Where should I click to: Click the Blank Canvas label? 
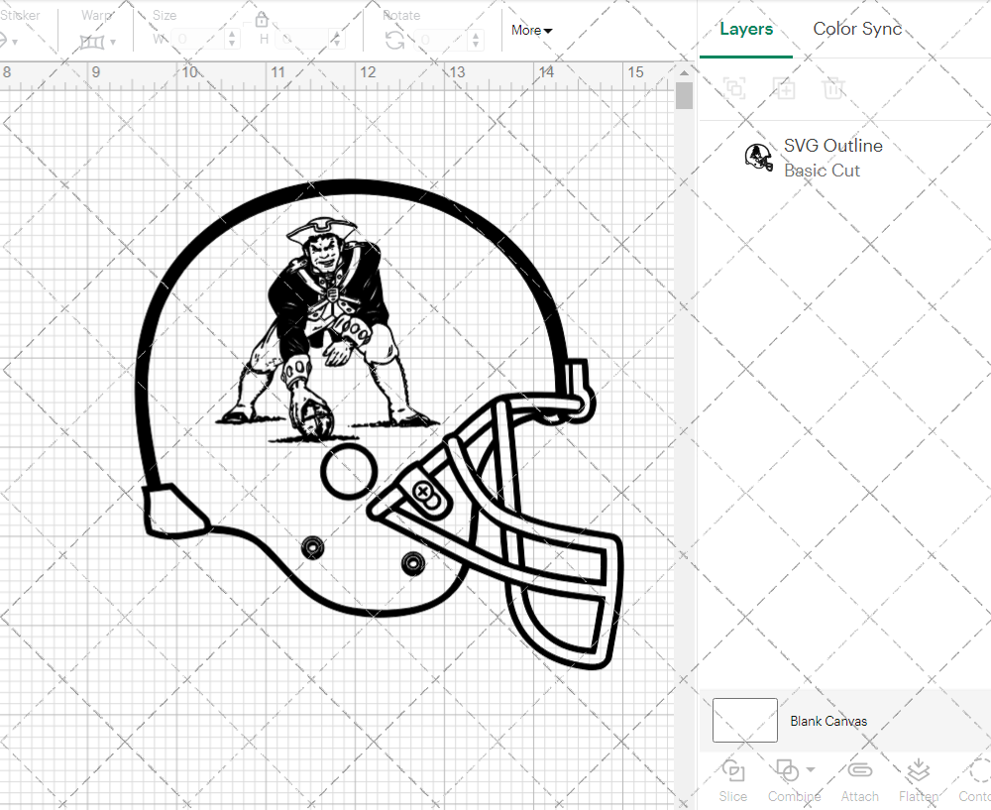[829, 721]
